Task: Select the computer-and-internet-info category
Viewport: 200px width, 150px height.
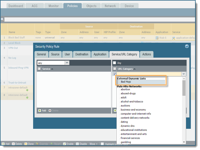Action: point(136,114)
